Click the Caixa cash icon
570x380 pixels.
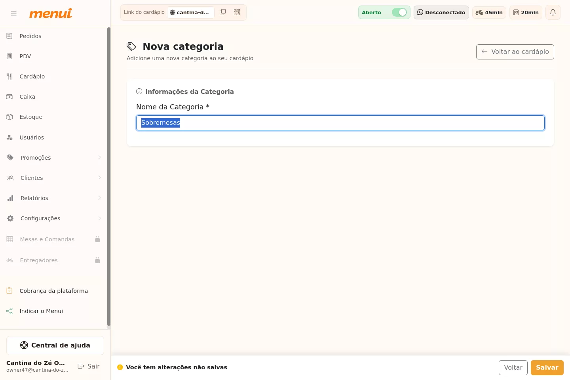(9, 97)
